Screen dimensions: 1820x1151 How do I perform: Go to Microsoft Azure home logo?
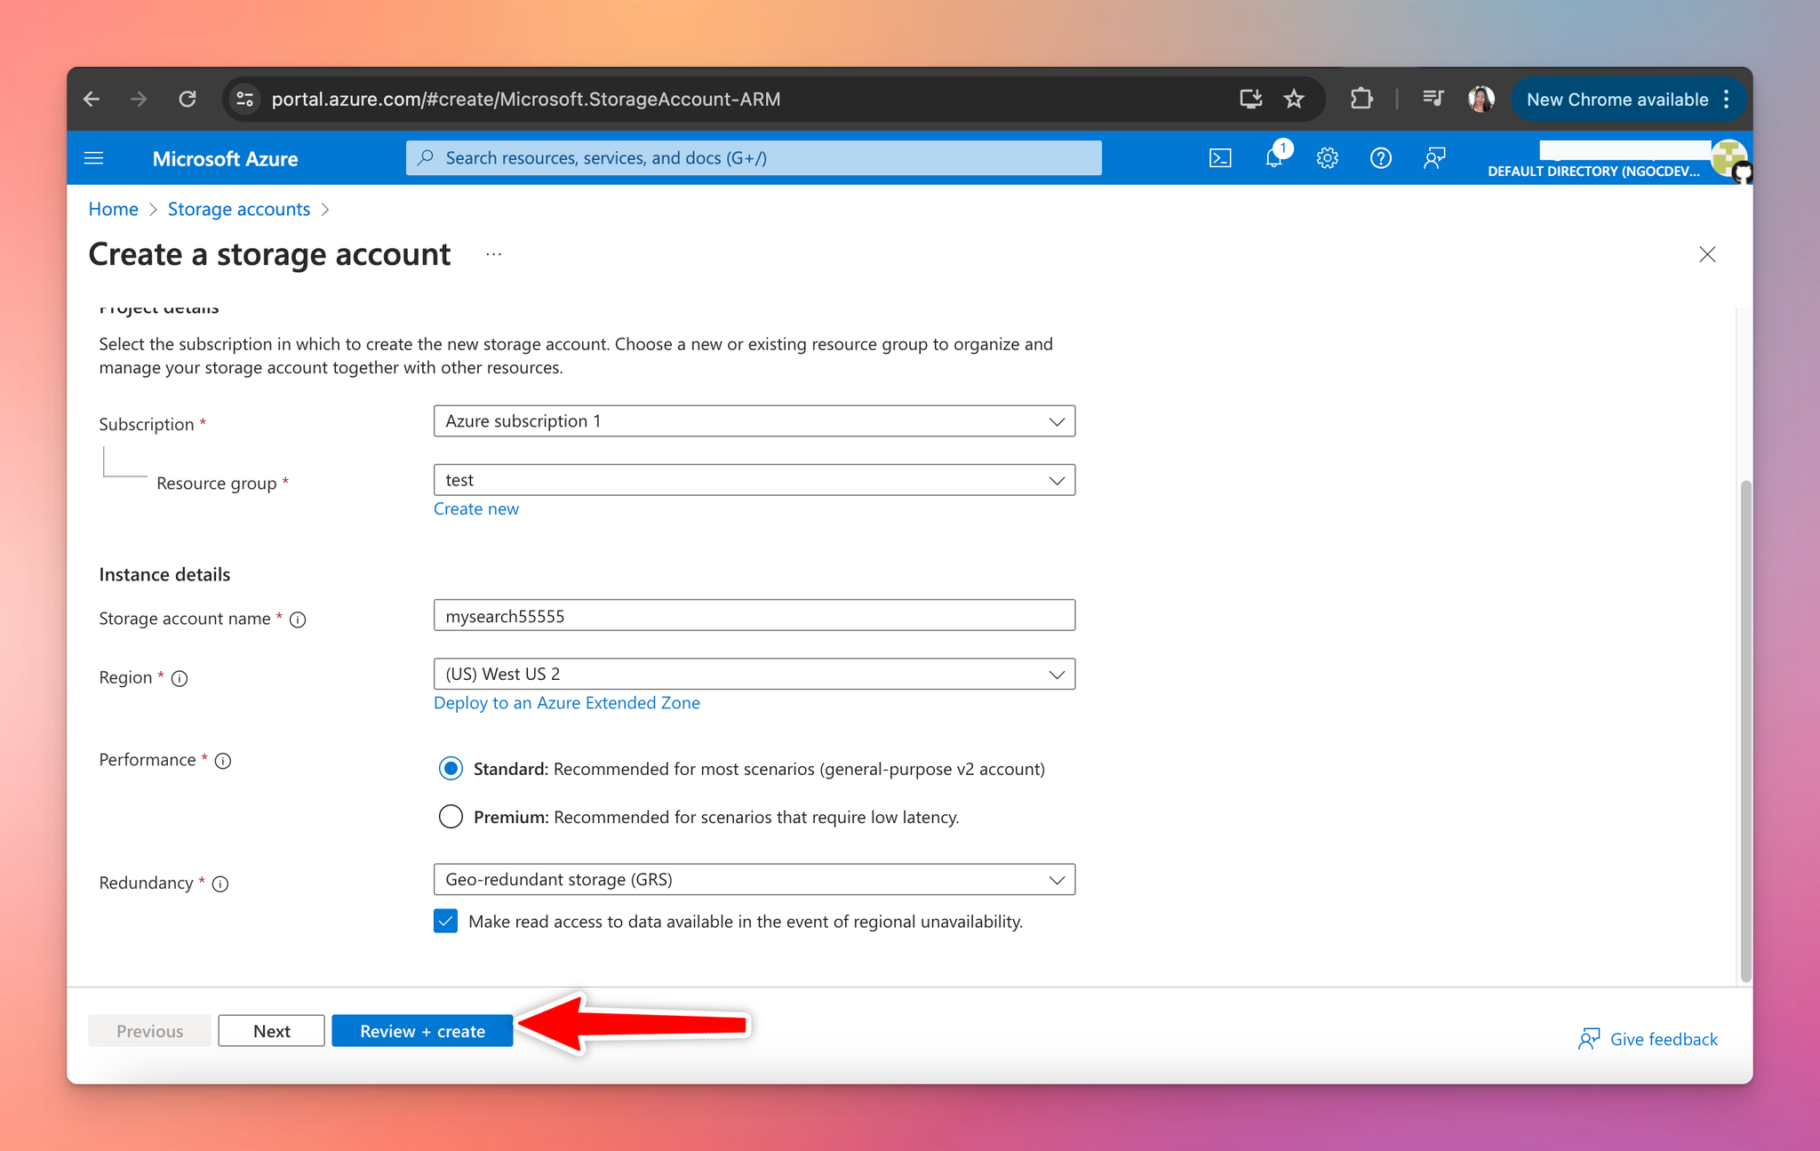[225, 159]
